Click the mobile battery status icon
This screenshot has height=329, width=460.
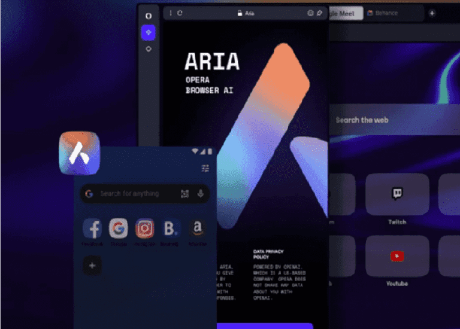pos(210,151)
